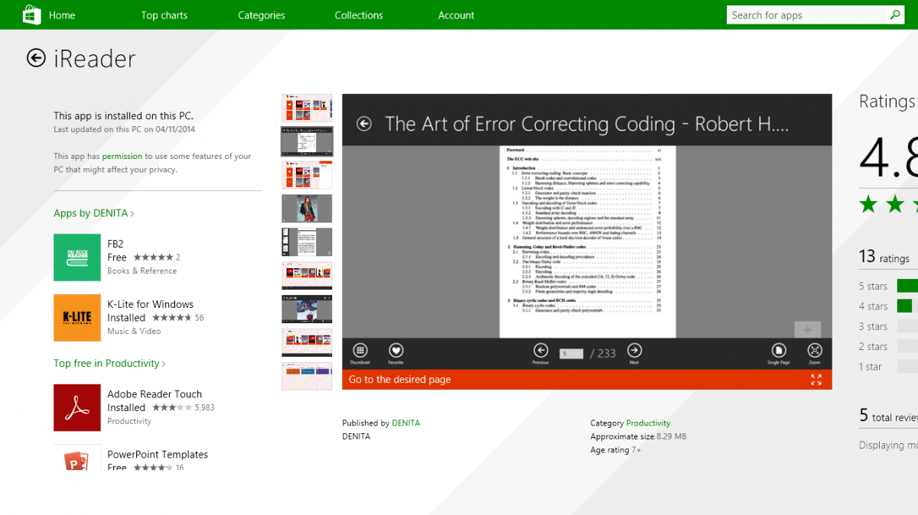Open the Categories tab

[x=262, y=15]
